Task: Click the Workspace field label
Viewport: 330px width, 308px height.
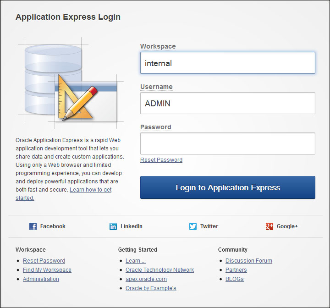Action: click(158, 46)
